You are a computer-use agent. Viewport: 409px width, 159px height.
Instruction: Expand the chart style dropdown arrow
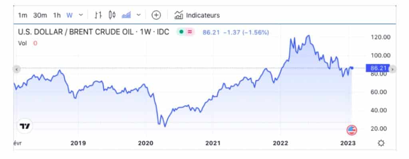(139, 15)
